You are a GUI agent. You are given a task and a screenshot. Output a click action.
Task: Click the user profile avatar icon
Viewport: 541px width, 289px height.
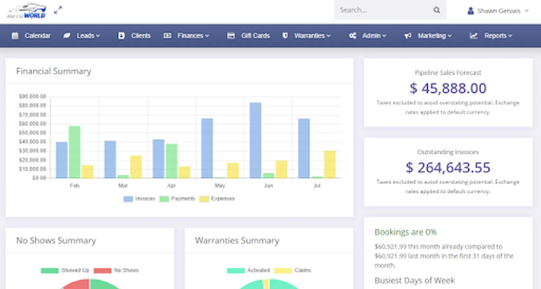click(470, 11)
